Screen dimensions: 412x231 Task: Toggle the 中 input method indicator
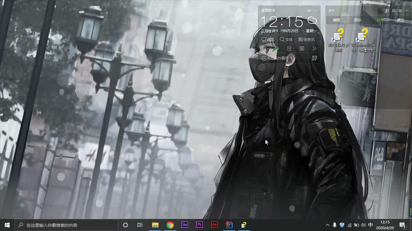(371, 225)
